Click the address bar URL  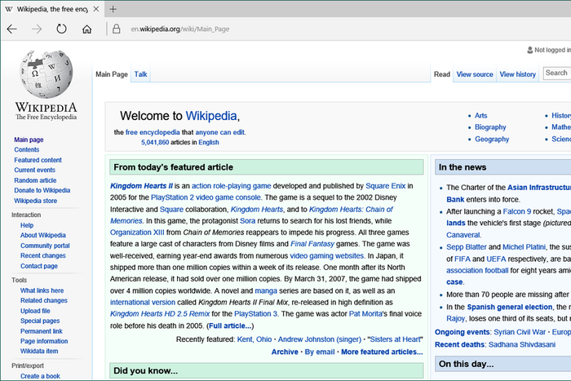pyautogui.click(x=180, y=29)
